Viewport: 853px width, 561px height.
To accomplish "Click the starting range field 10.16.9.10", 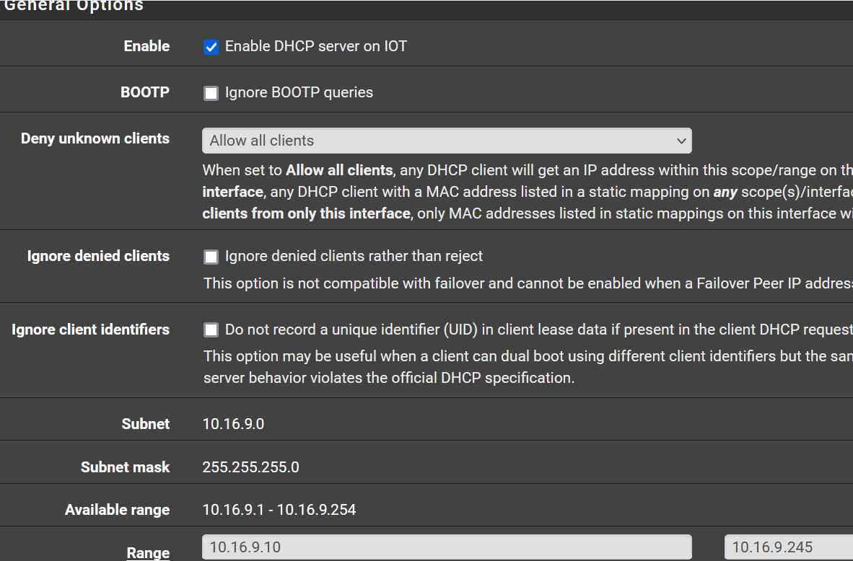I will pyautogui.click(x=446, y=547).
